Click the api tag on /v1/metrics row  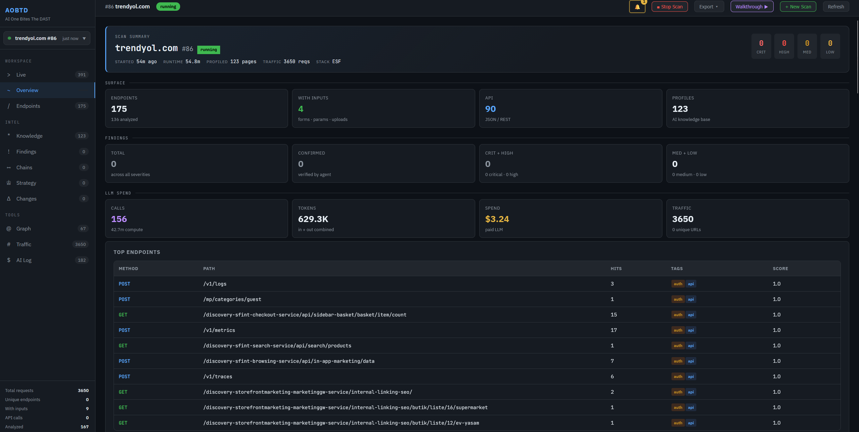click(x=691, y=330)
